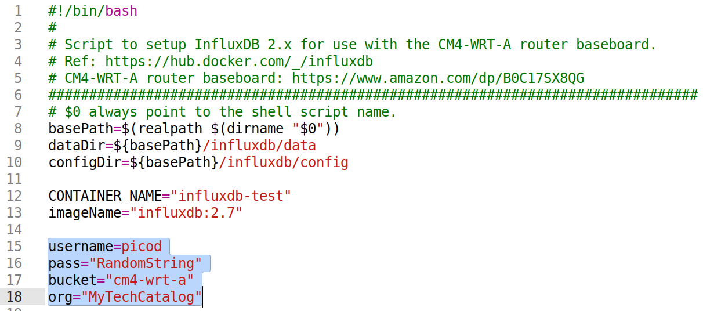Click the /influxdb/config path text
Image resolution: width=703 pixels, height=311 pixels.
pyautogui.click(x=283, y=162)
